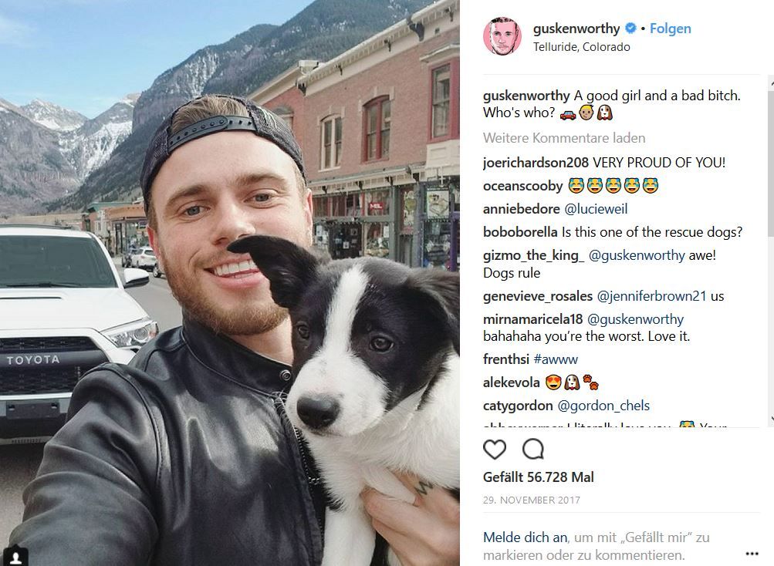Image resolution: width=774 pixels, height=566 pixels.
Task: Open guskenworthy username in the header
Action: pos(576,29)
